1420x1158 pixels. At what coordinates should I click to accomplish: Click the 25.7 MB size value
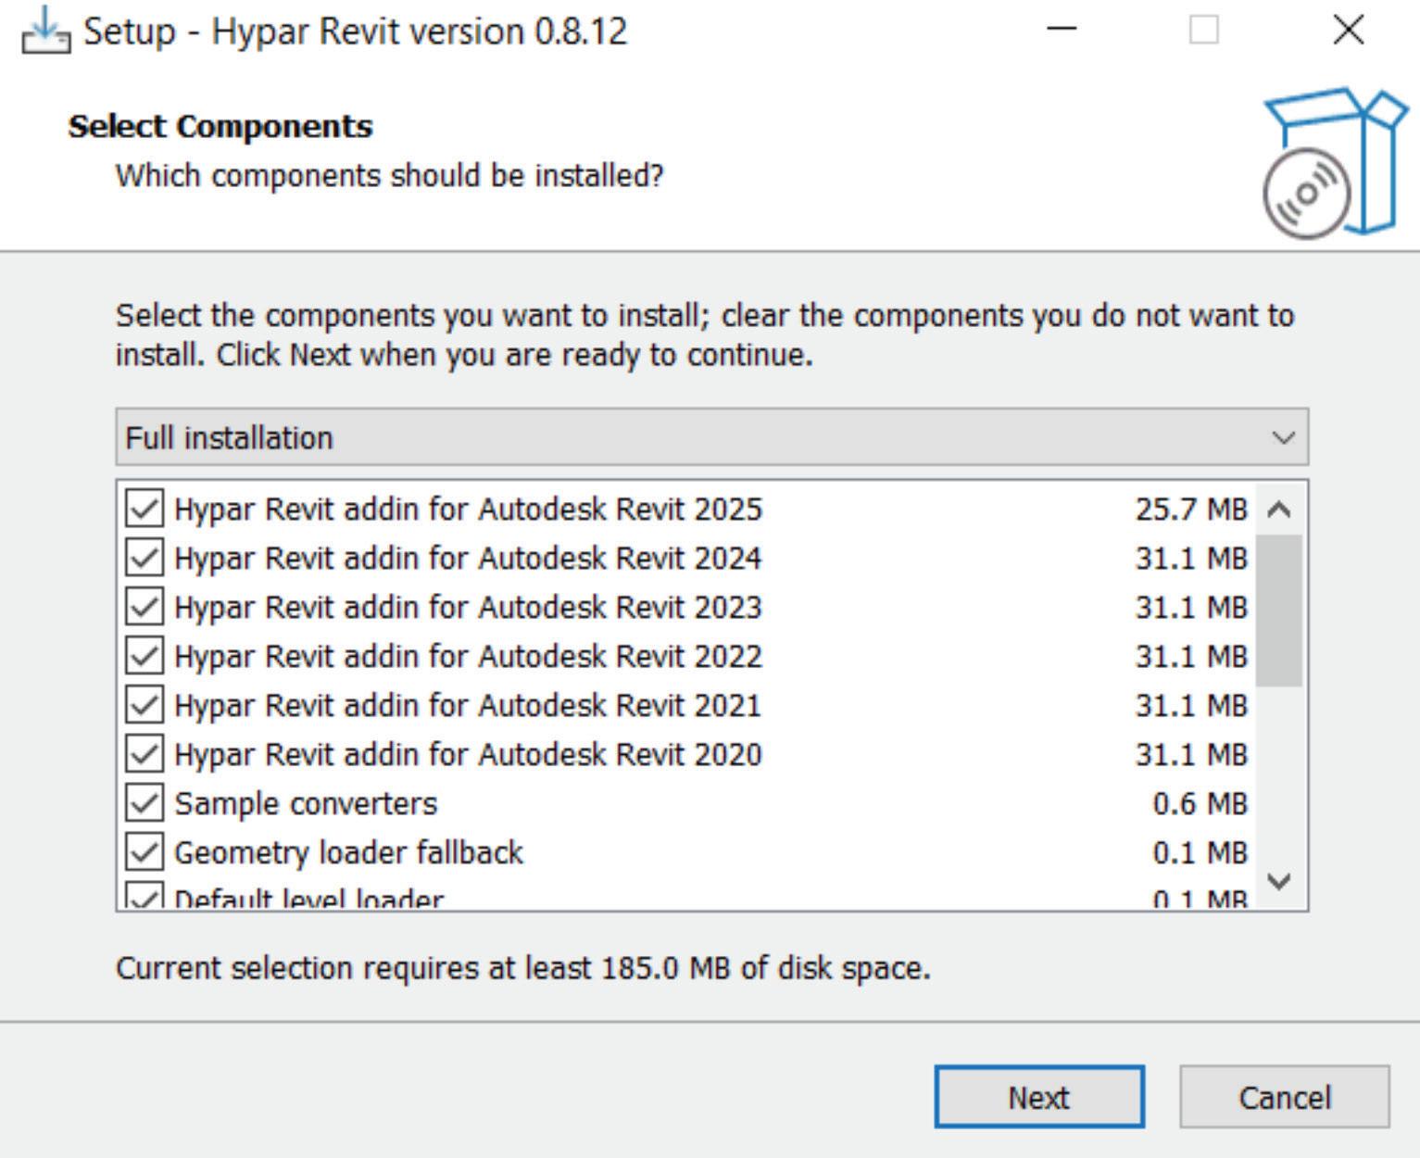coord(1191,509)
